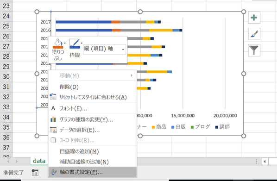Open フォント(F)... dialog entry
Image resolution: width=277 pixels, height=181 pixels.
(93, 108)
